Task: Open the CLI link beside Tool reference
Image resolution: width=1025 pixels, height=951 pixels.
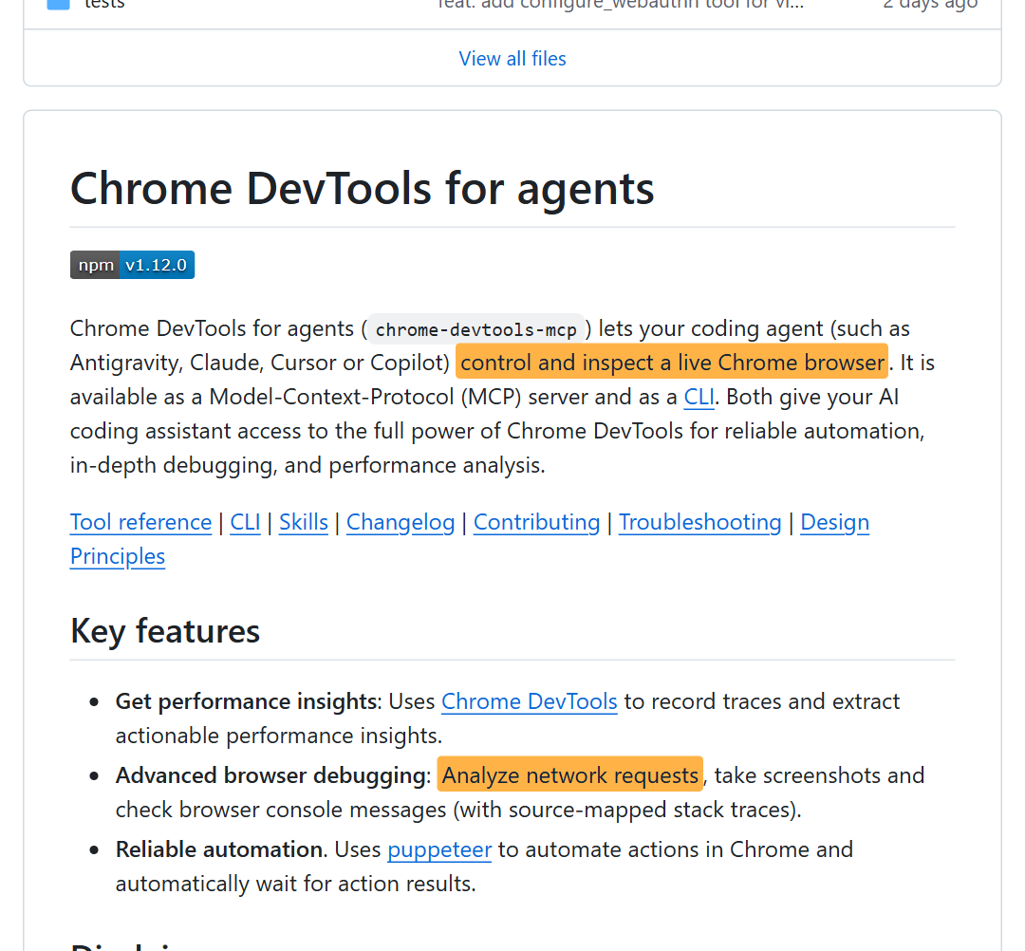Action: coord(245,522)
